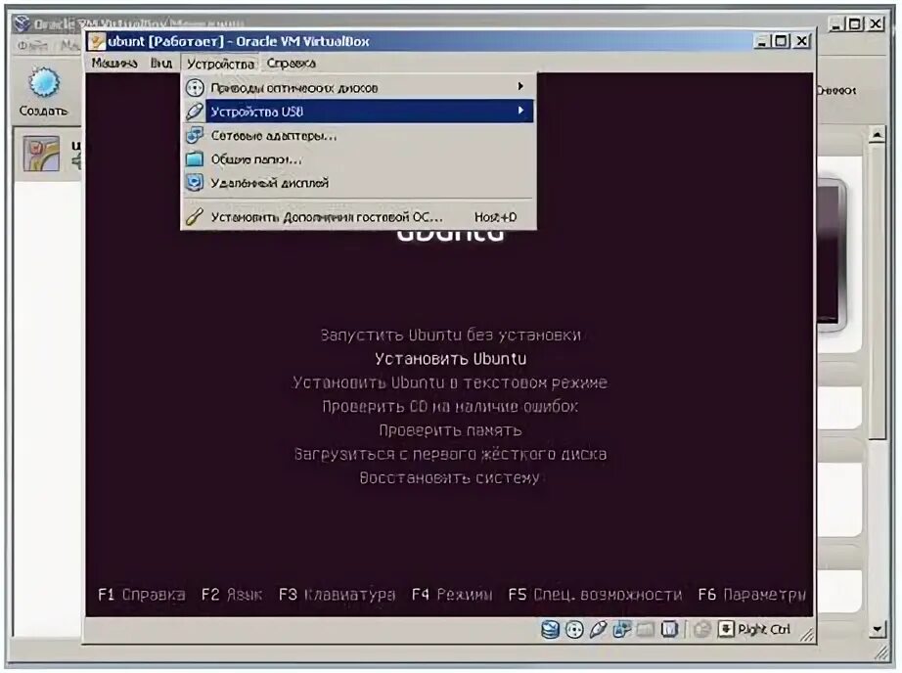
Task: Open the Вид menu
Action: (161, 63)
